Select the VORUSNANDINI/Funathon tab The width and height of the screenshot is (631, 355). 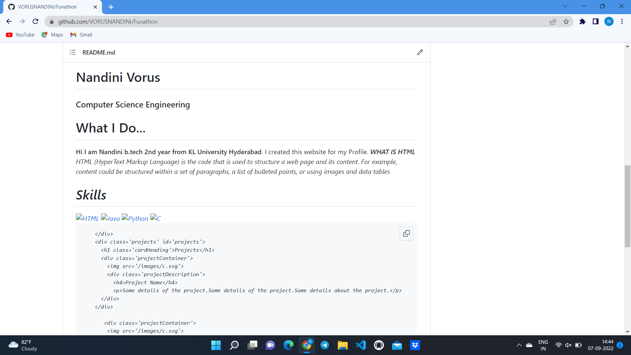[x=48, y=7]
